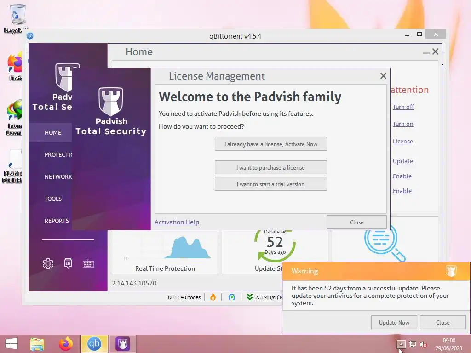The width and height of the screenshot is (471, 353).
Task: Maximize the qBittorrent window
Action: 419,34
